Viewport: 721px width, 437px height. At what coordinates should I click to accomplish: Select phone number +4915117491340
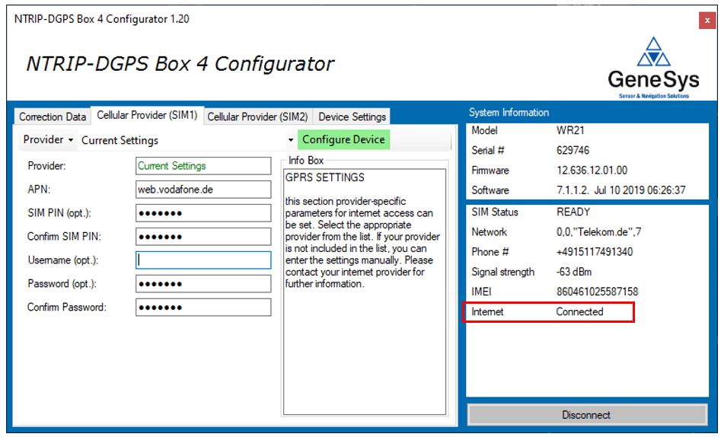(x=595, y=252)
